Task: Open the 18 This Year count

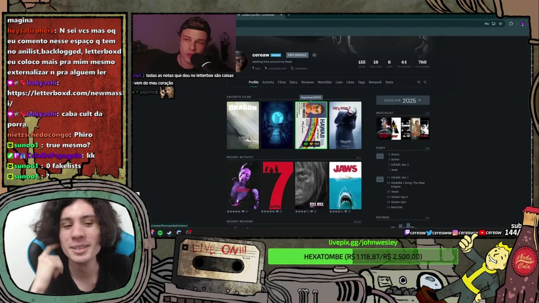Action: [376, 64]
